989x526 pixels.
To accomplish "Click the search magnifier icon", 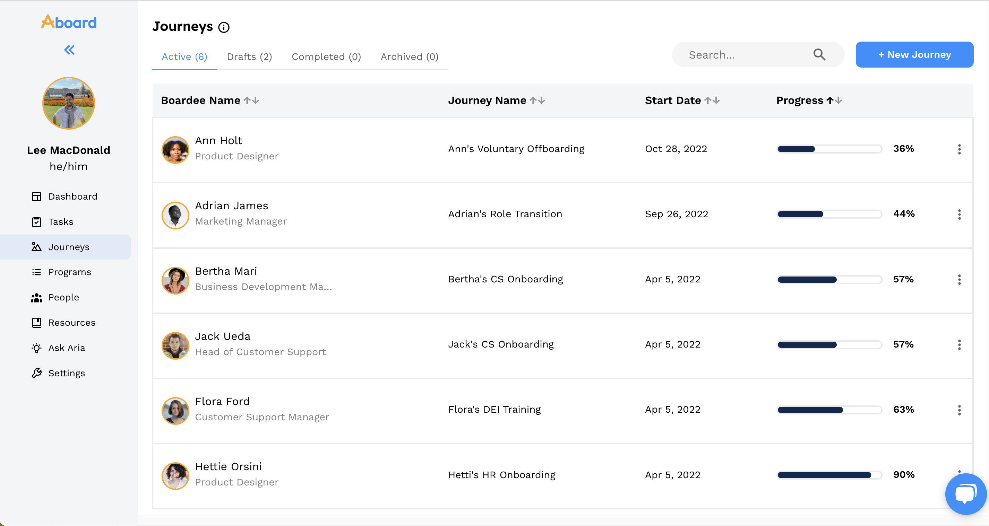I will (819, 54).
